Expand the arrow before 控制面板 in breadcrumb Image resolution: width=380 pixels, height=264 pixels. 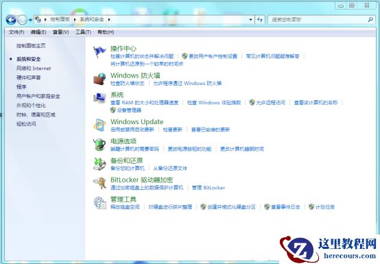tap(45, 19)
